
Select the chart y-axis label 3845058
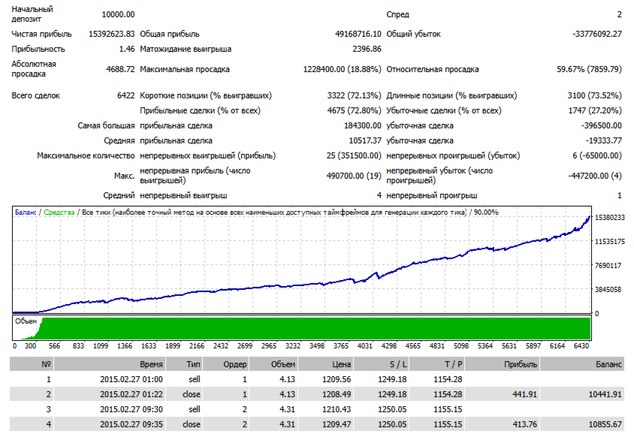point(608,289)
